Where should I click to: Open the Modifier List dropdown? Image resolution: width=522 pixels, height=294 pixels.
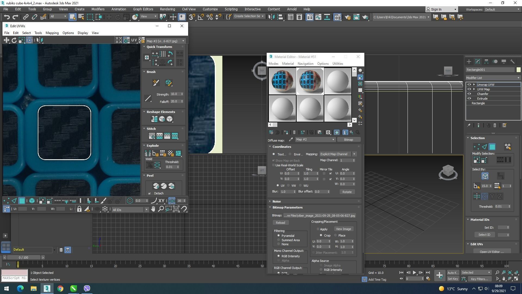coord(493,78)
